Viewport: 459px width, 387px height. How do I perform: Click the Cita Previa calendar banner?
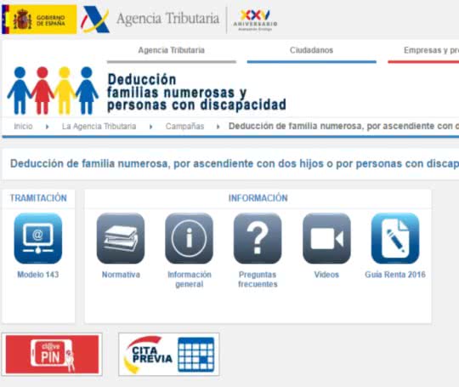[169, 355]
